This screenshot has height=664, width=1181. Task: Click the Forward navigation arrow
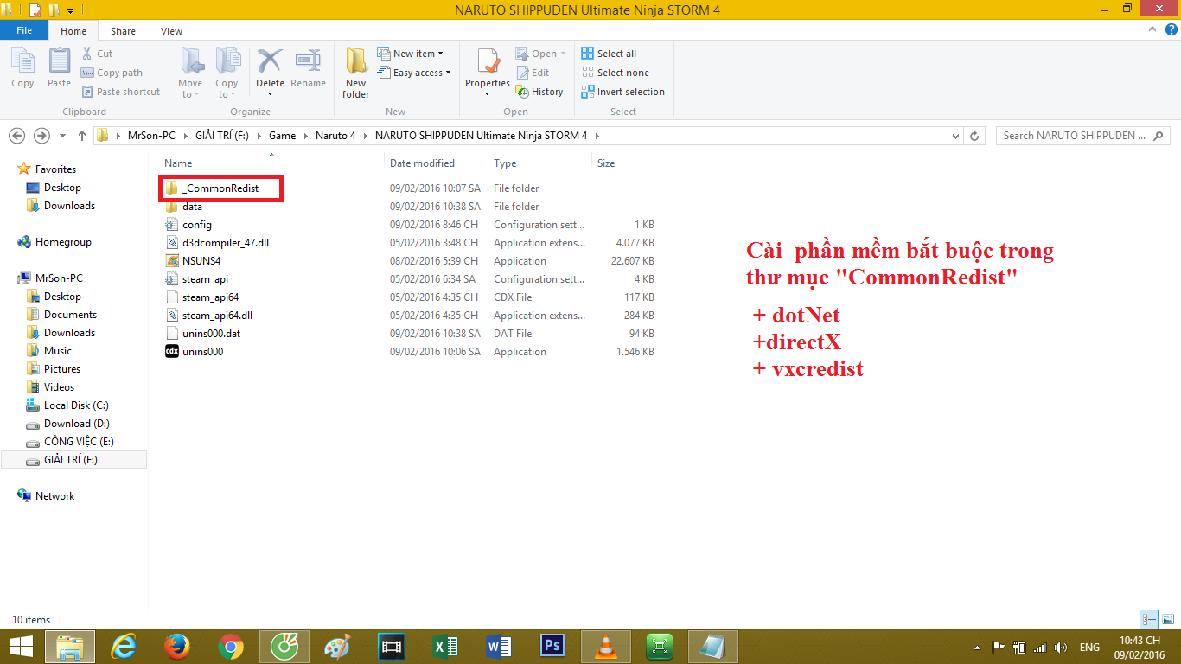coord(41,136)
